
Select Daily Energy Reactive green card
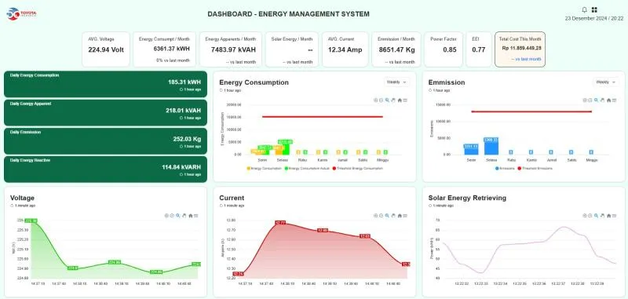(105, 170)
